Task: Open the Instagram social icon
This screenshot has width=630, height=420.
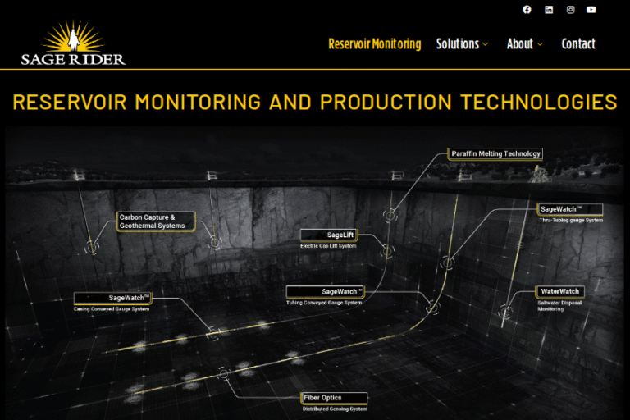Action: point(570,10)
